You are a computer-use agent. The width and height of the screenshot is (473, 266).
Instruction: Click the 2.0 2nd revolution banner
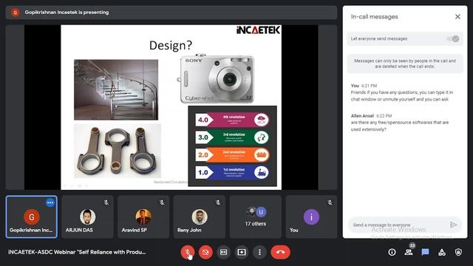tap(232, 155)
